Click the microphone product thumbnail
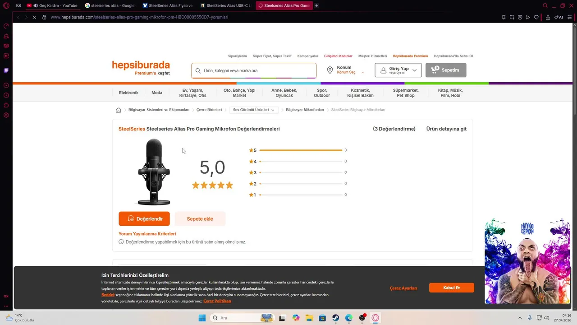 [154, 172]
